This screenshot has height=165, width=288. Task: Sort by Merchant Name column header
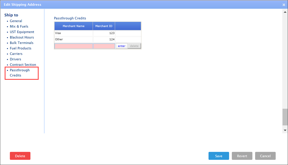click(73, 26)
